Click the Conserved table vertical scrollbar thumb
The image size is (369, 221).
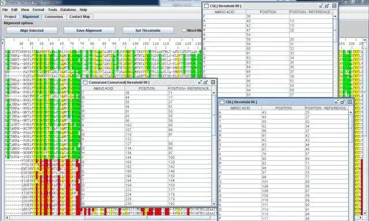214,115
